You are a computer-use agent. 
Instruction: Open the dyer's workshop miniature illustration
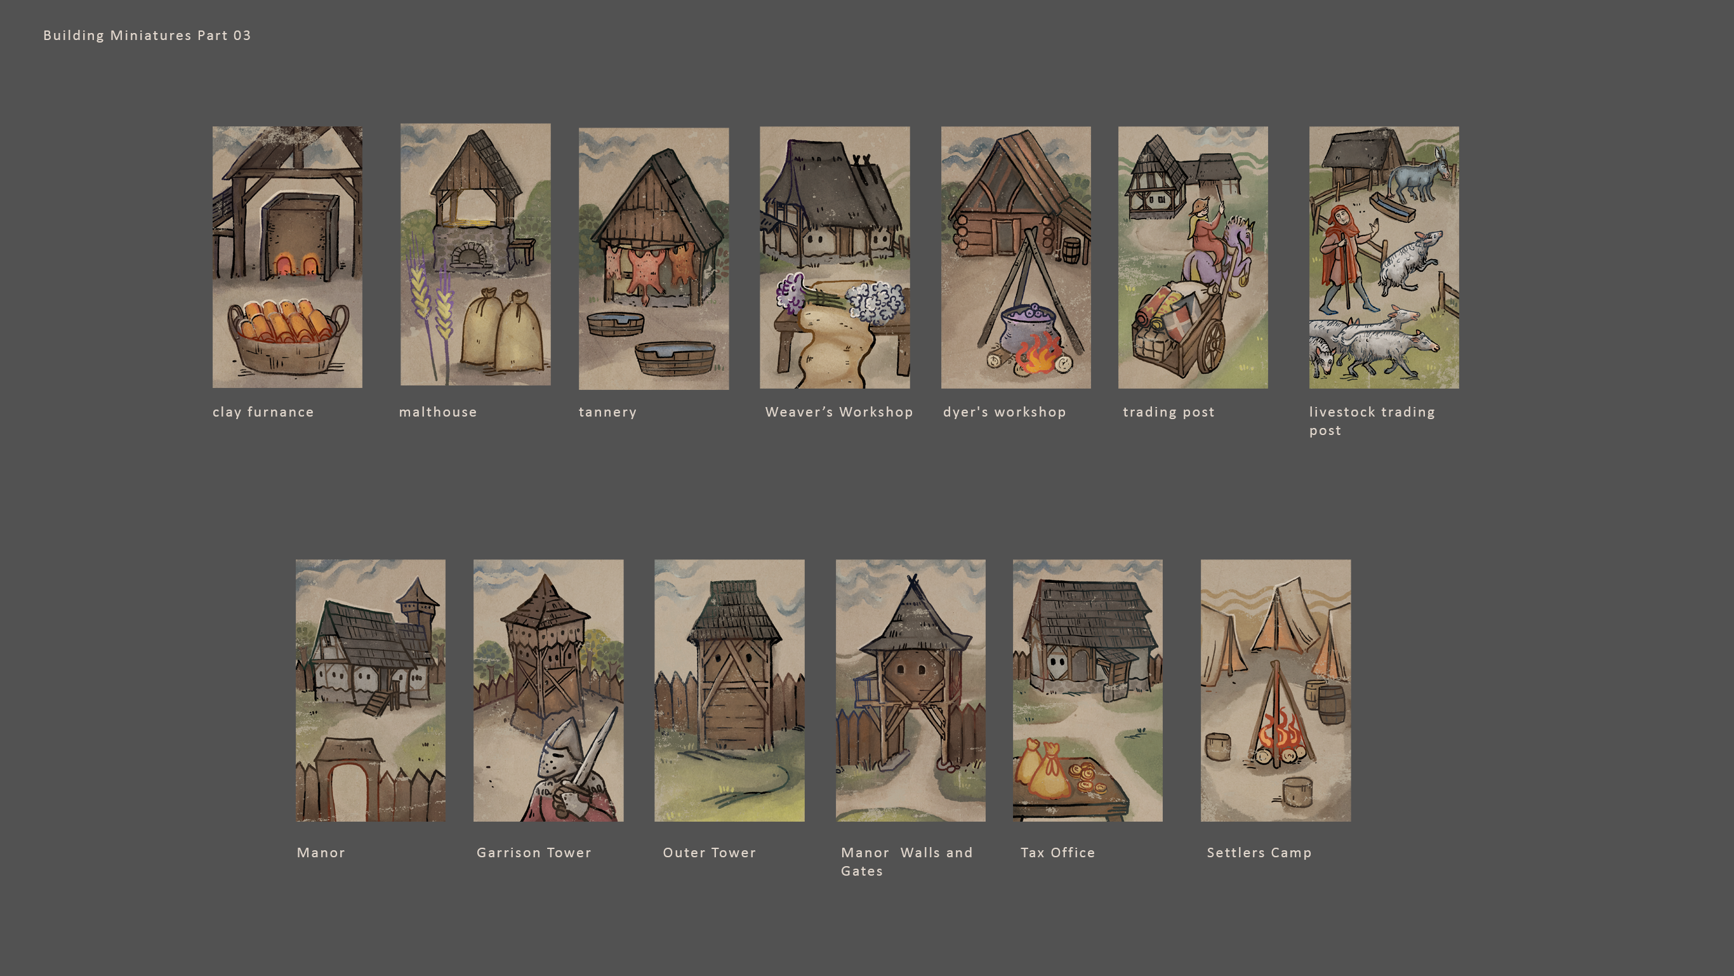point(1016,257)
